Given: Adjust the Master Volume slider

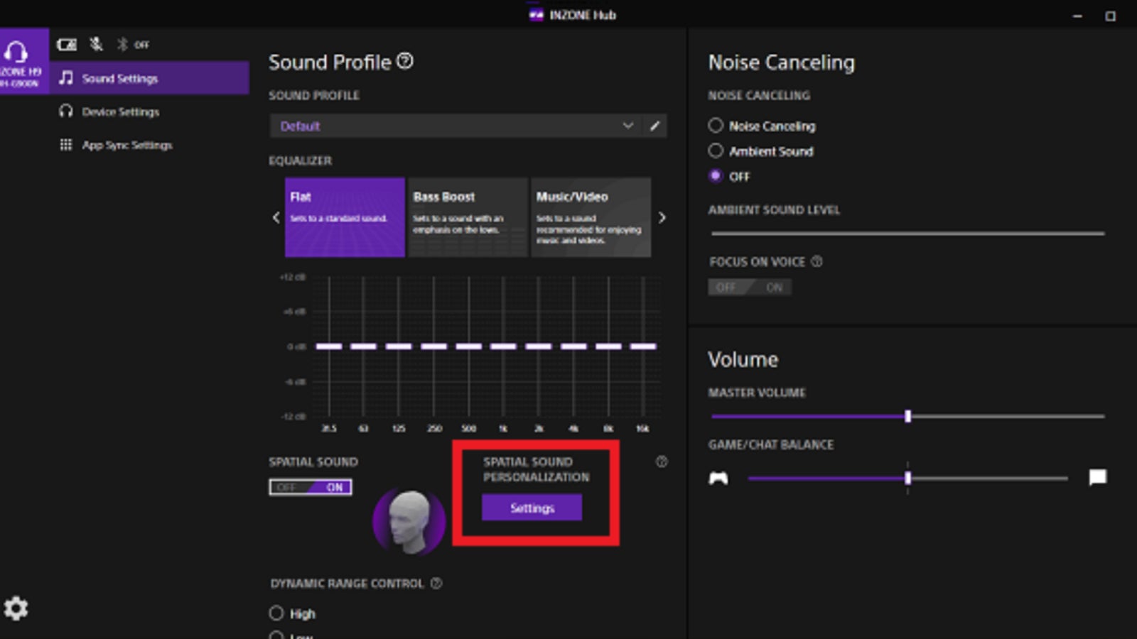Looking at the screenshot, I should [908, 417].
